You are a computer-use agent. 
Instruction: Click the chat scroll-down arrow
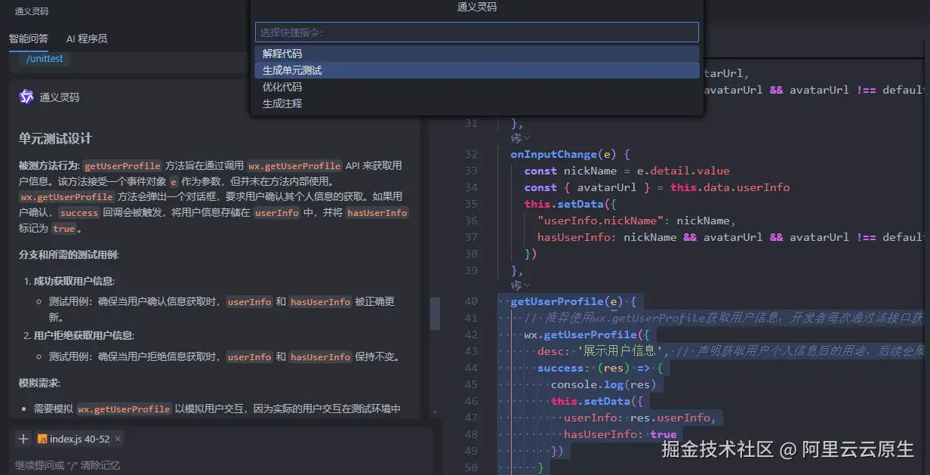(x=435, y=412)
